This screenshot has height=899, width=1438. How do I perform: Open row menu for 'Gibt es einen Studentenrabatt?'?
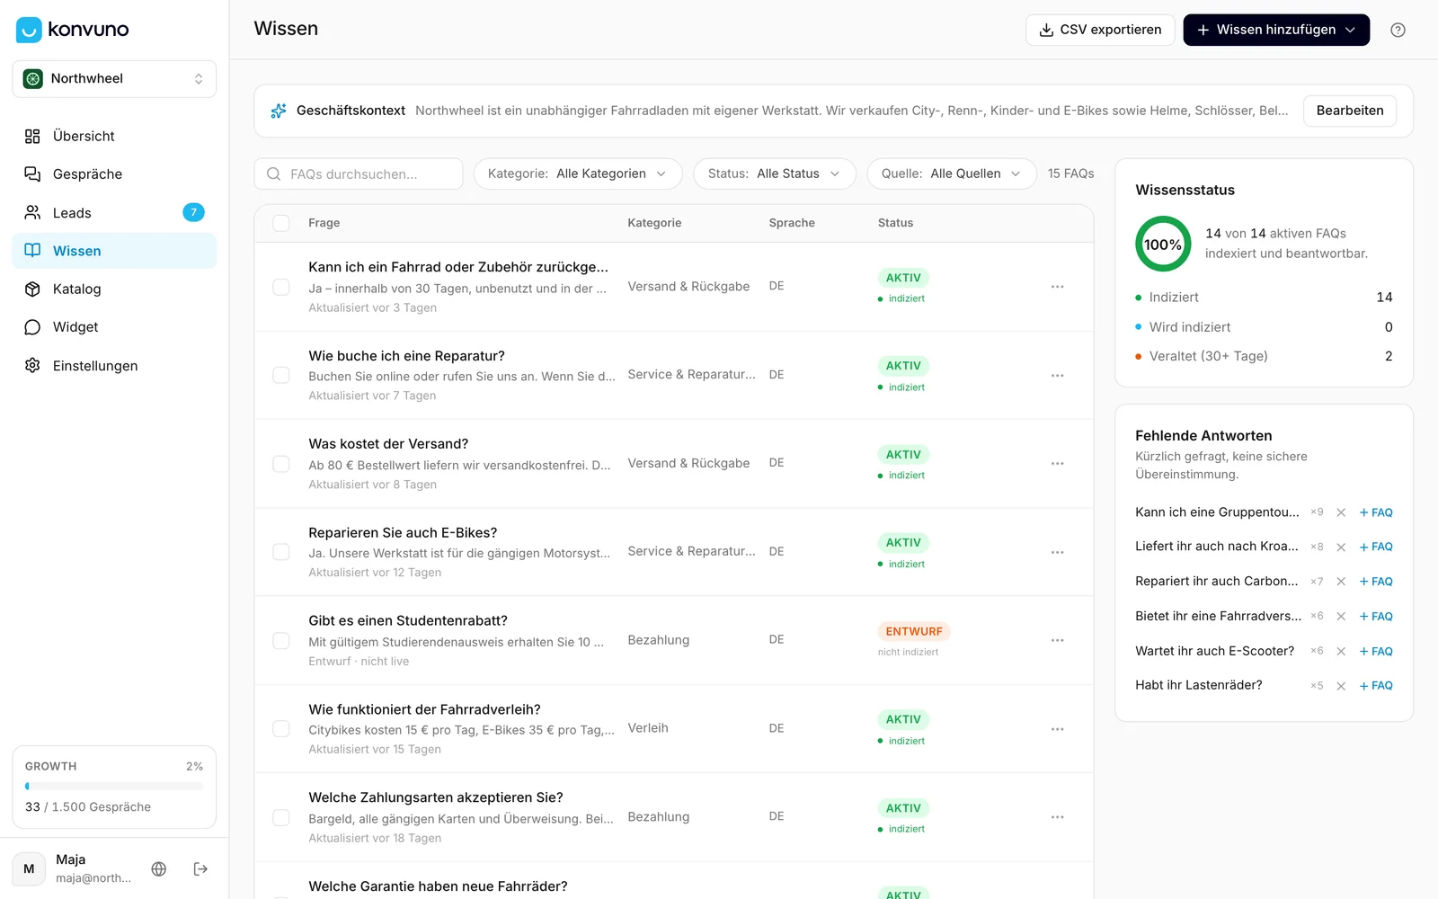(x=1057, y=641)
